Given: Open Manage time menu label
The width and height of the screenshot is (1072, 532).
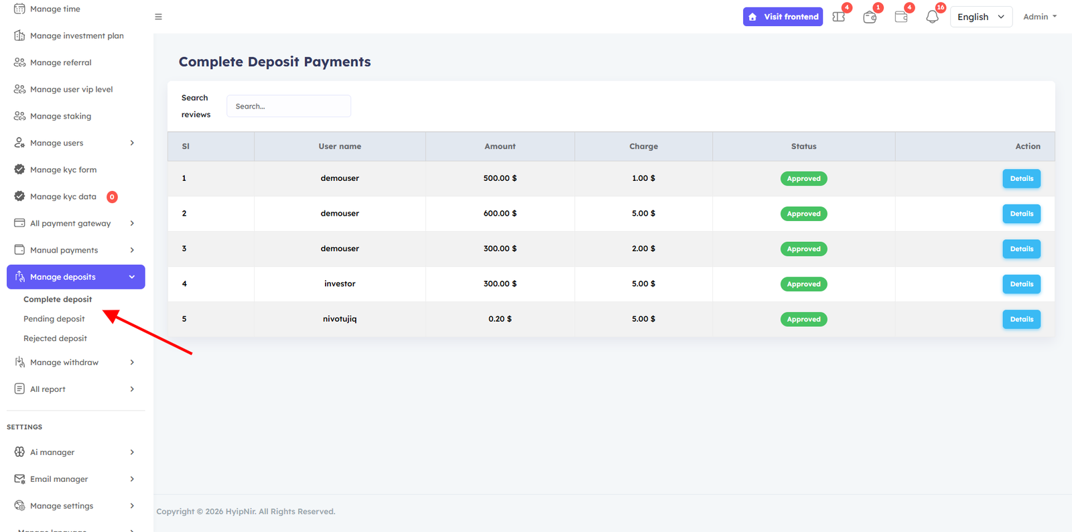Looking at the screenshot, I should (55, 9).
